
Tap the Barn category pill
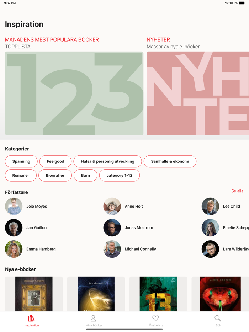85,175
